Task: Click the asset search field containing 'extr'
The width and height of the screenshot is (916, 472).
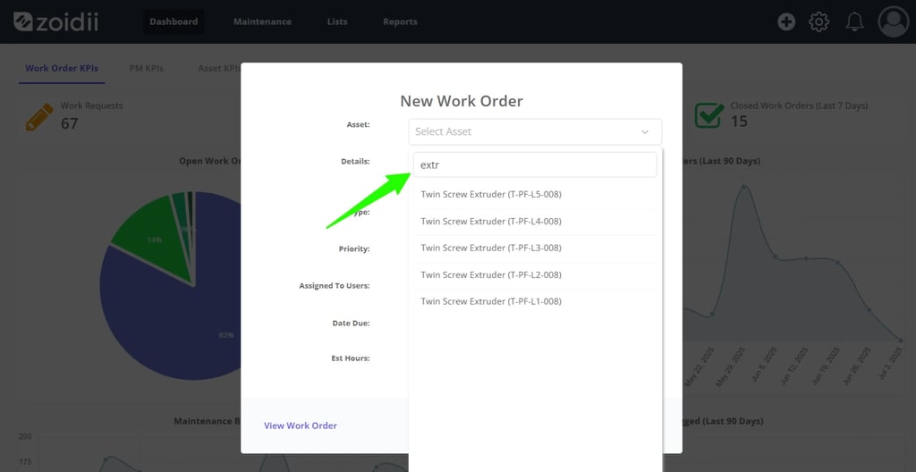Action: 535,164
